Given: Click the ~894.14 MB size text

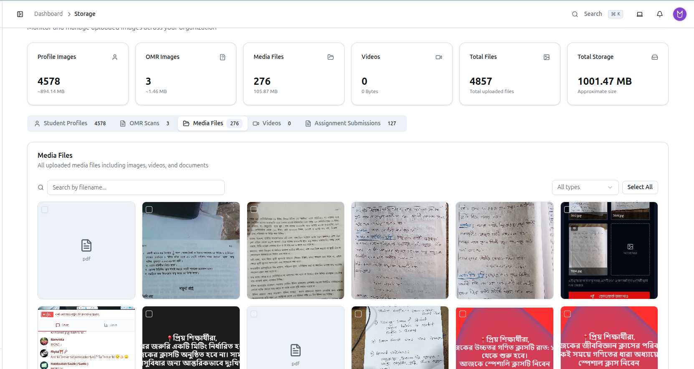Looking at the screenshot, I should click(x=51, y=91).
